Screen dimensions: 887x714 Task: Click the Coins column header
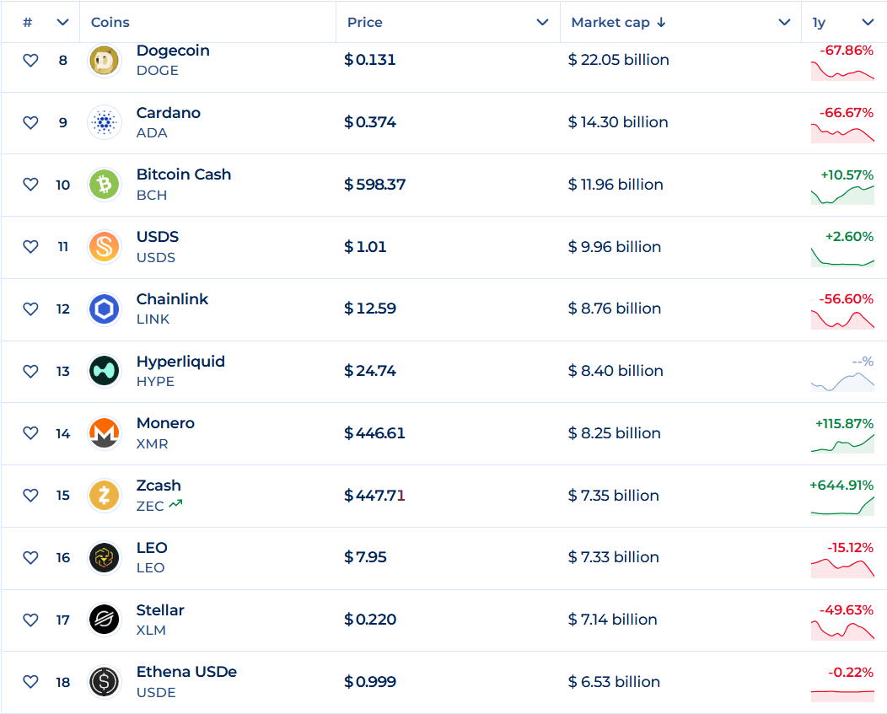(x=110, y=23)
